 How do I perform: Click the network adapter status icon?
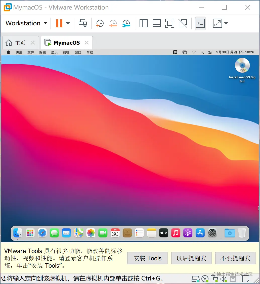coord(214,279)
